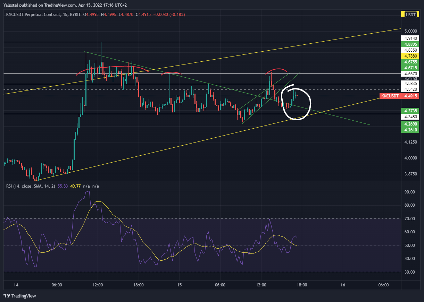Viewport: 424px width, 302px height.
Task: Click the 4.5420 price level label
Action: [410, 89]
